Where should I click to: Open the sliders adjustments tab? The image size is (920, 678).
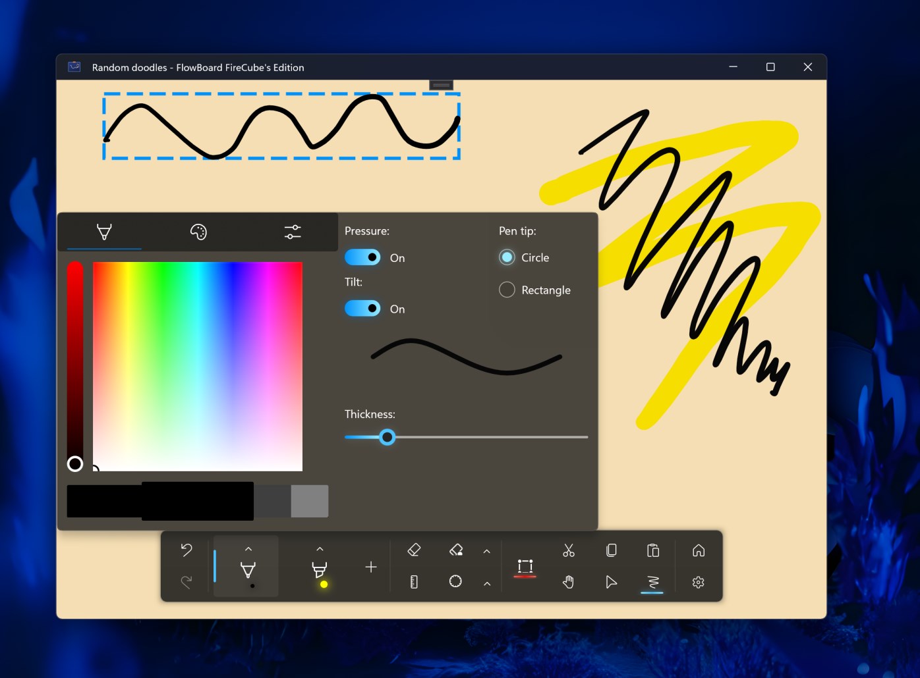coord(293,232)
